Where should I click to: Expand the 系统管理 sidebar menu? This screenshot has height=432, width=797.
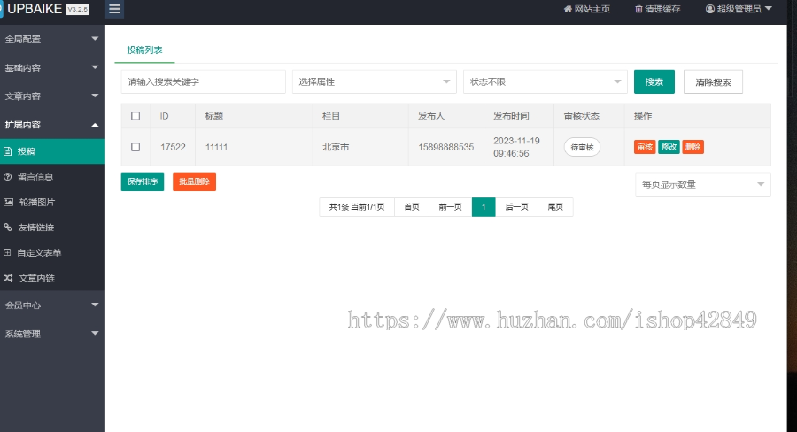coord(52,334)
